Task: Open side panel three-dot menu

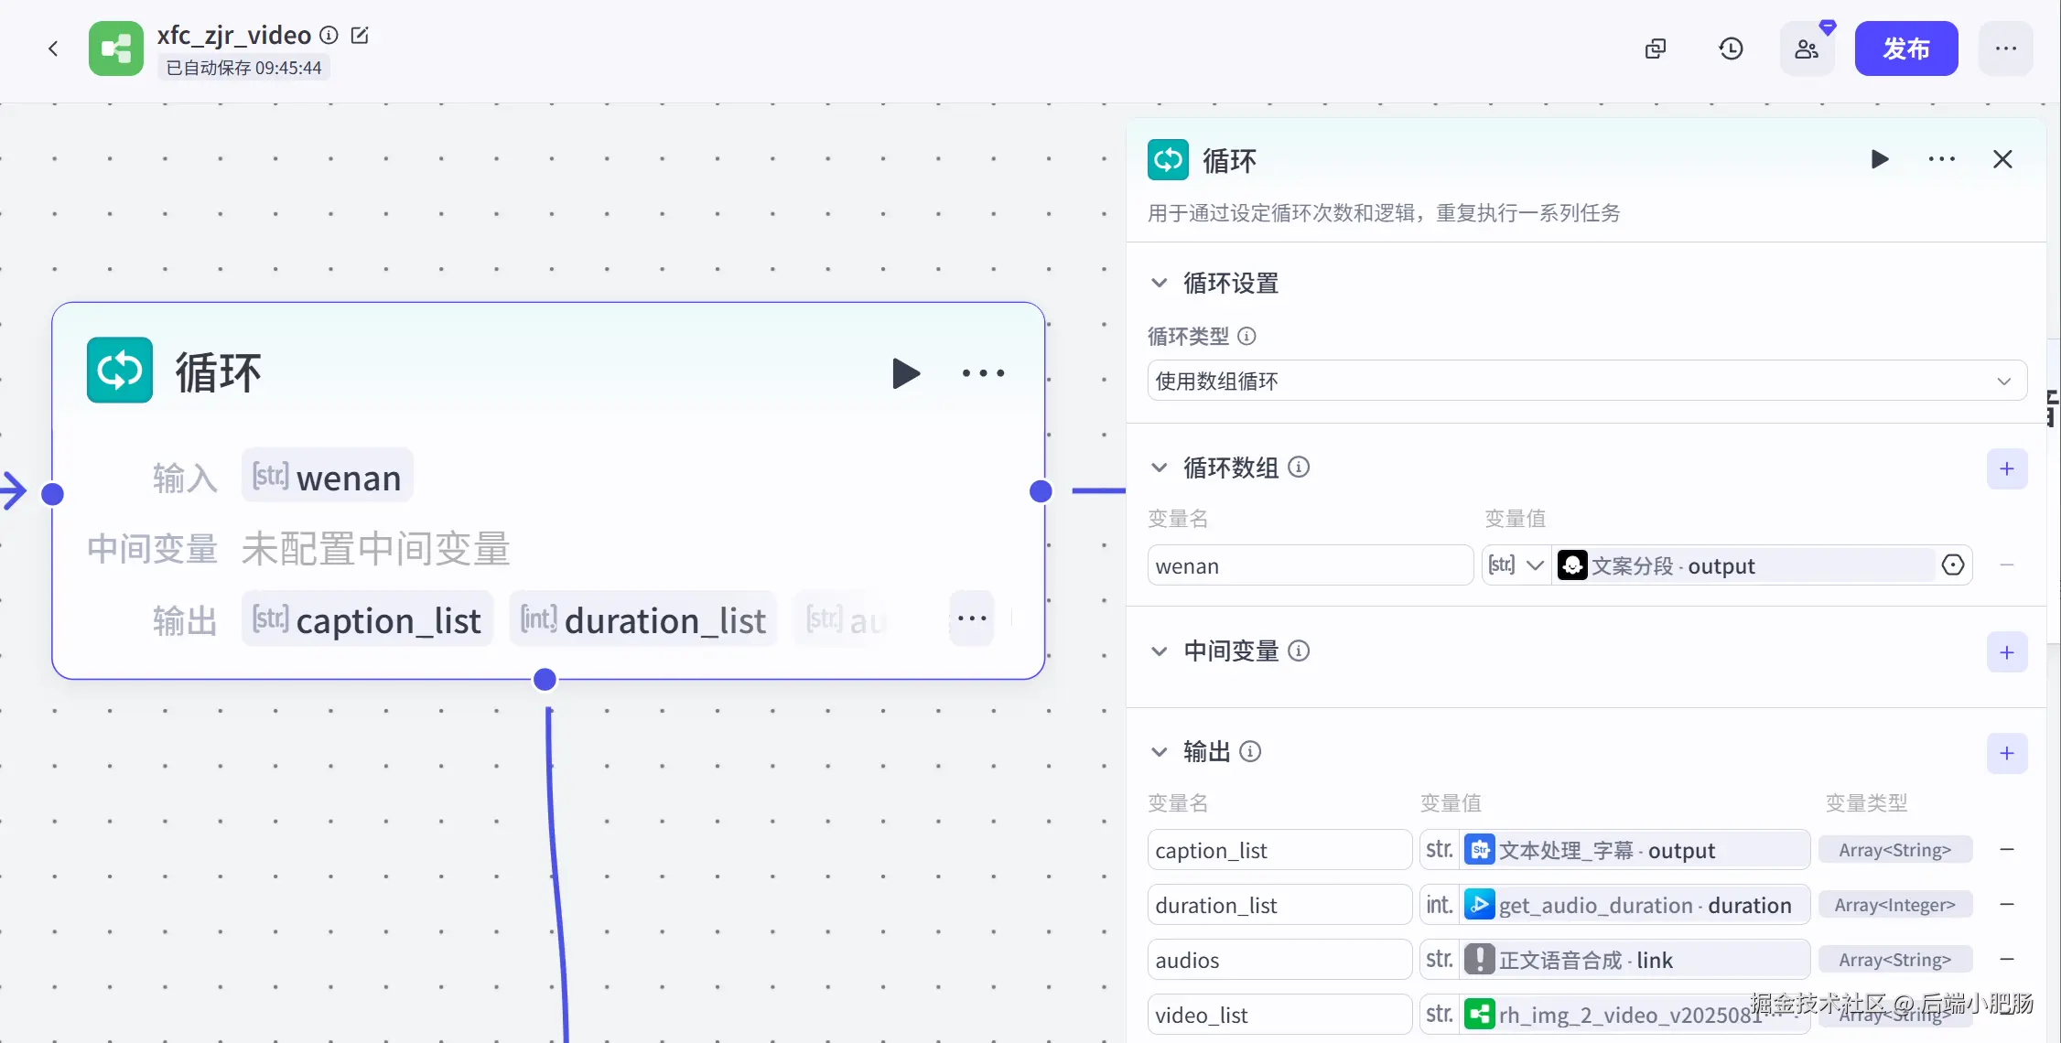Action: point(1941,159)
